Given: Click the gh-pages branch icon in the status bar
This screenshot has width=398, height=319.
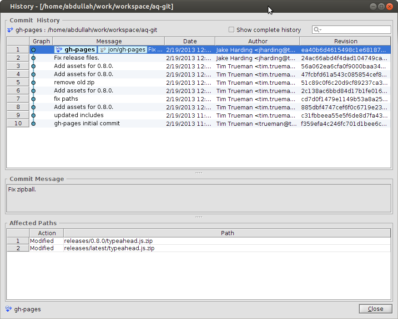Looking at the screenshot, I should [x=8, y=309].
